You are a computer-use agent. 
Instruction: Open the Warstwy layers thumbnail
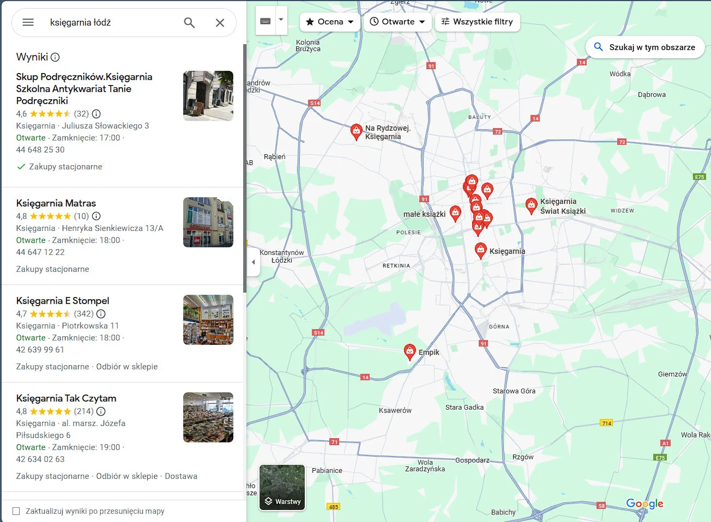282,487
